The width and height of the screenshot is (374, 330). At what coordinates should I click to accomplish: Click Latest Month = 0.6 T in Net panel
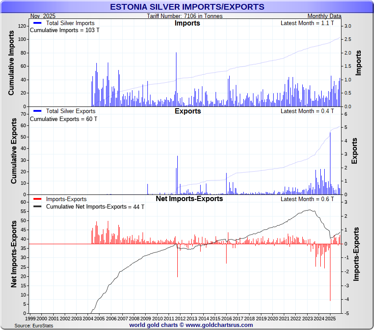click(307, 199)
